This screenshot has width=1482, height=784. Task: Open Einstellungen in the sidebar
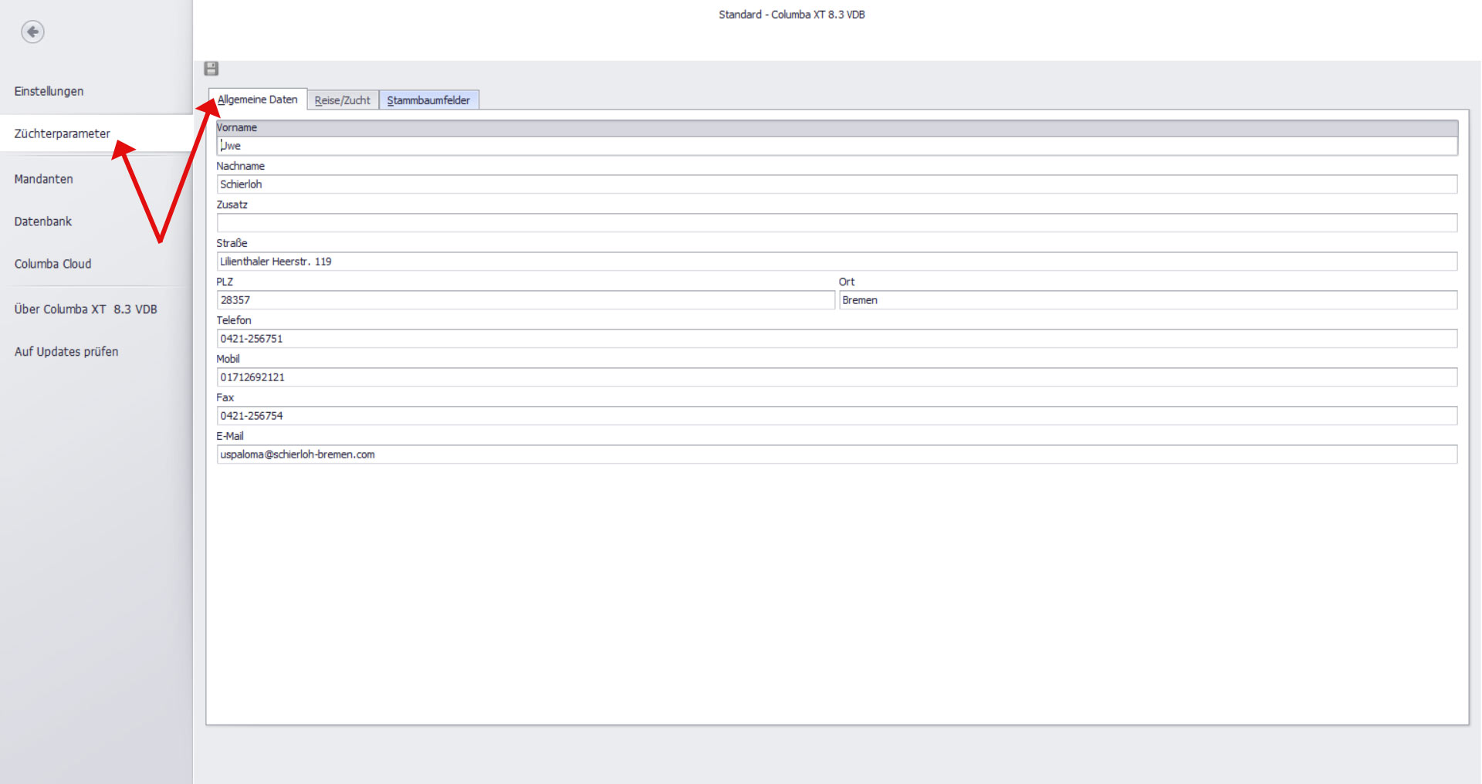click(x=49, y=91)
